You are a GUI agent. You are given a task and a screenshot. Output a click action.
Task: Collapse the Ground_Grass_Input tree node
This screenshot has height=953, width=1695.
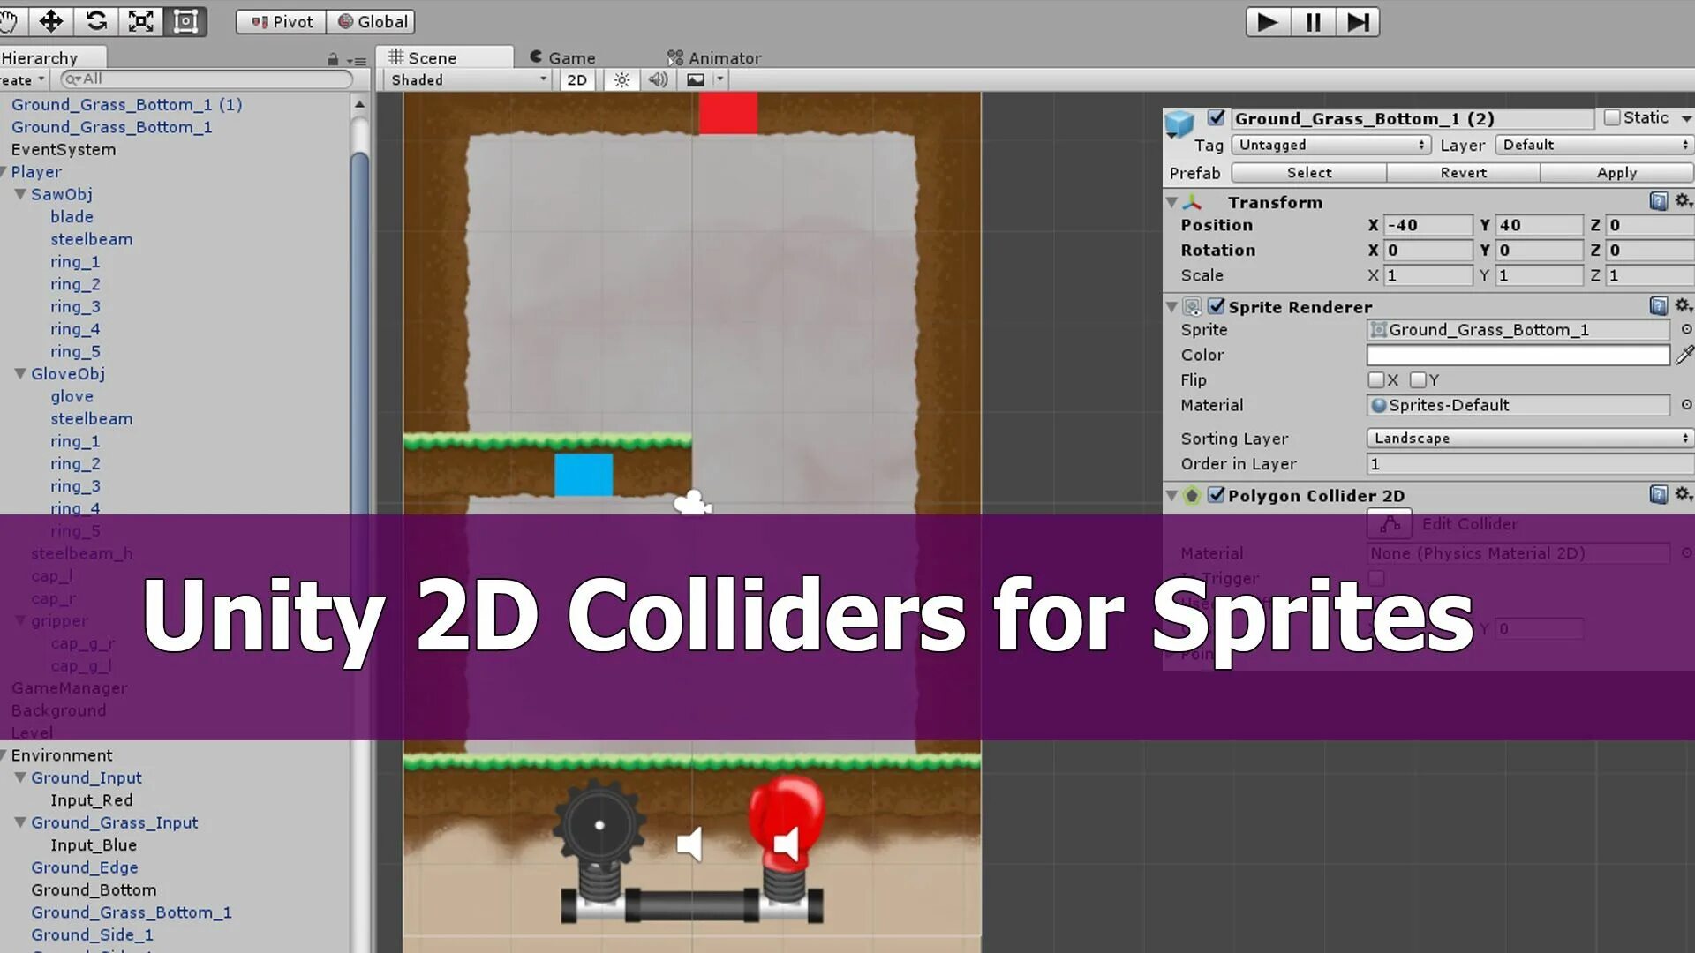pyautogui.click(x=20, y=822)
